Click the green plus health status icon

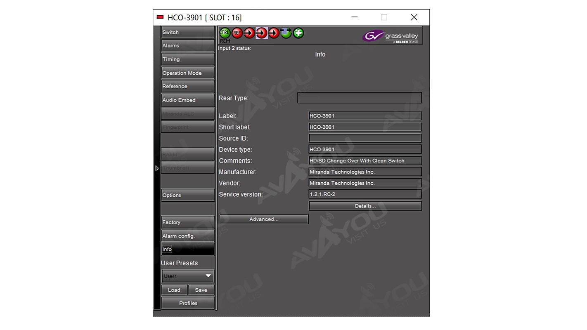[x=298, y=33]
